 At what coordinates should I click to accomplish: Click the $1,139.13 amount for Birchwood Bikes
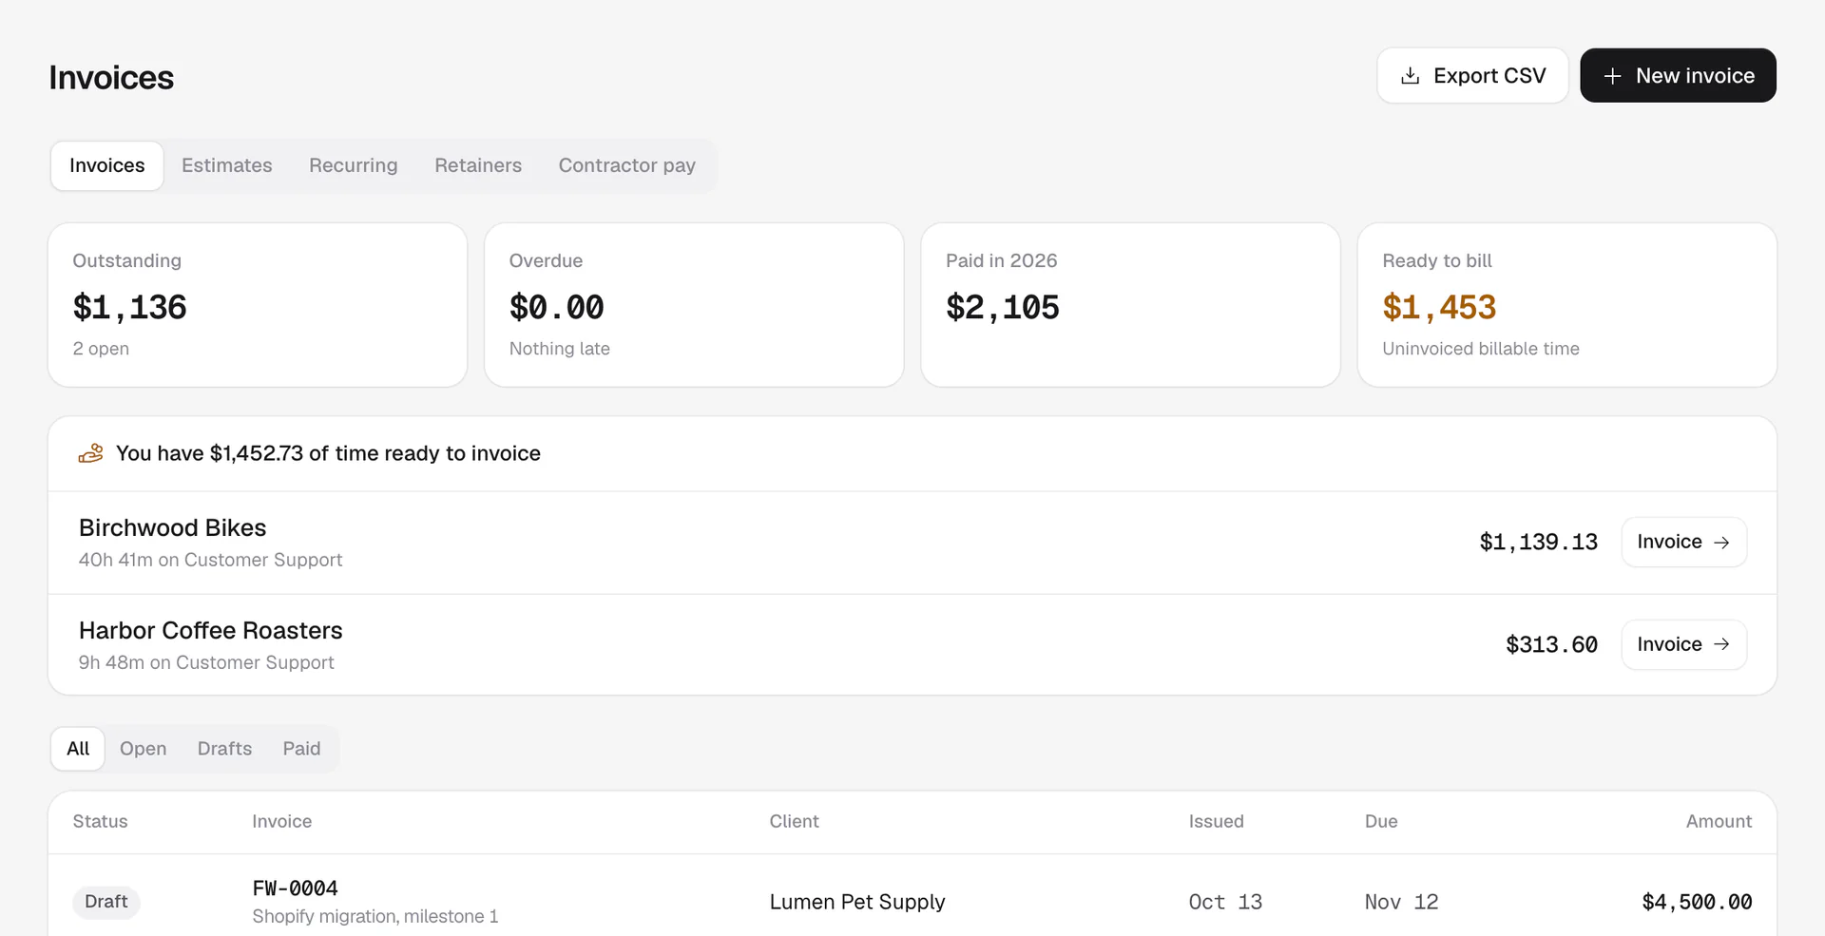[1539, 543]
